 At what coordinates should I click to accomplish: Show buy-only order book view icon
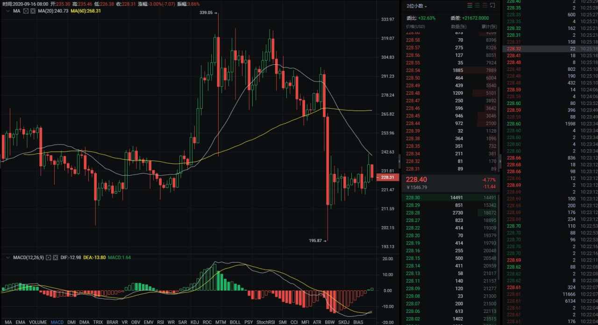click(477, 6)
